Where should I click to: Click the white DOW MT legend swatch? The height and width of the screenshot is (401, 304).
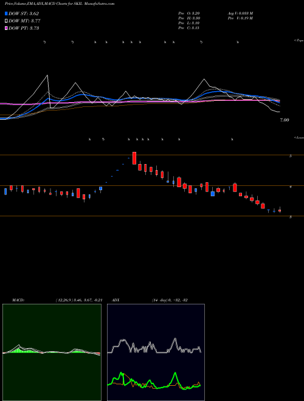point(7,21)
